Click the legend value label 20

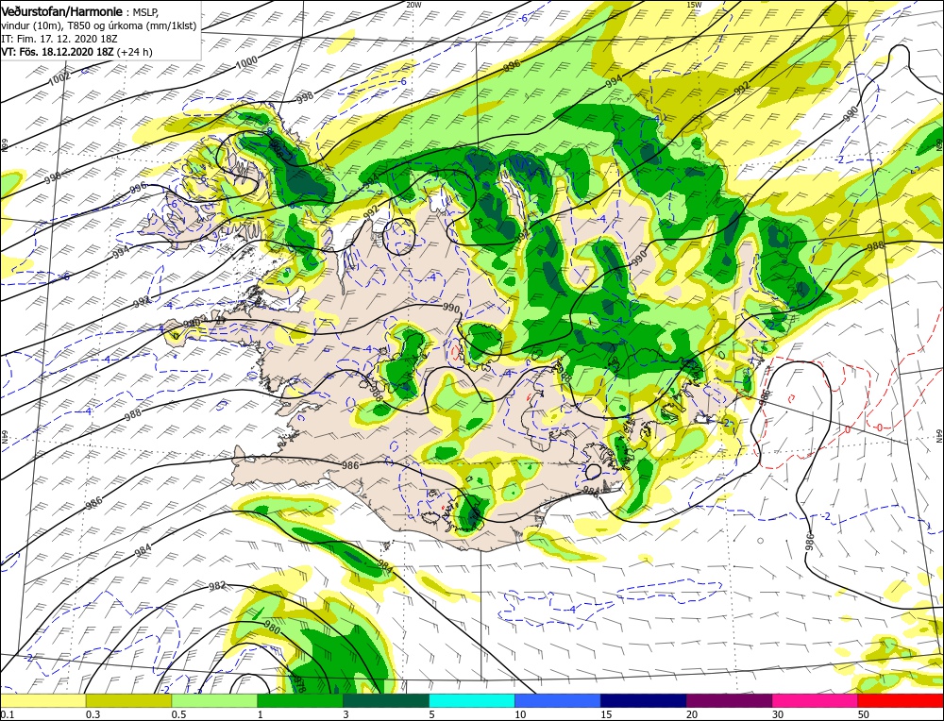click(692, 714)
